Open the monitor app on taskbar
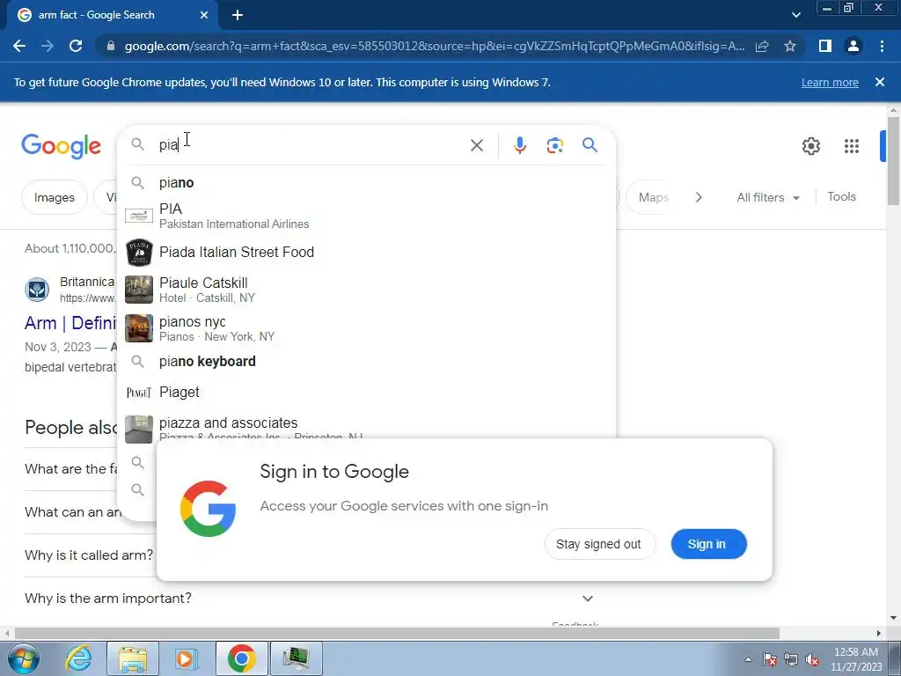Viewport: 901px width, 676px height. (296, 658)
